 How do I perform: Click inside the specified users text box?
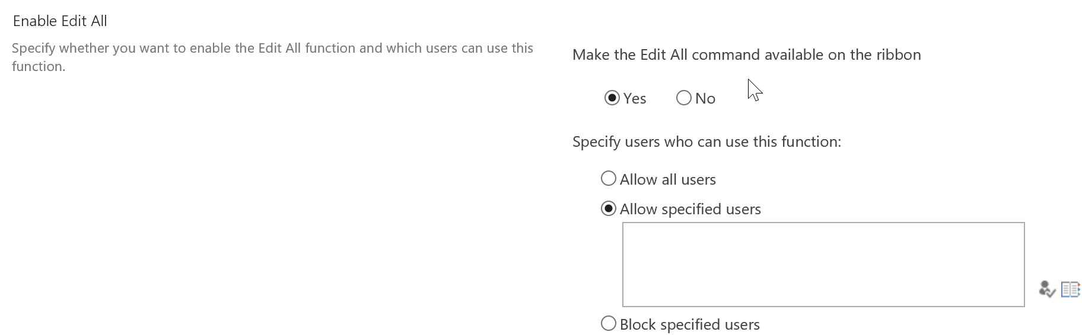point(823,265)
